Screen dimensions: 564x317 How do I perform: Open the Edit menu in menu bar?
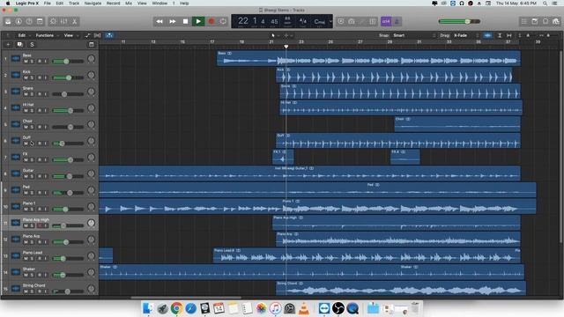point(60,4)
